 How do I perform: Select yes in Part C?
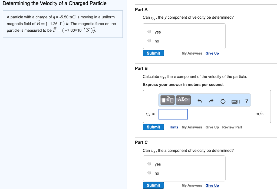149,163
